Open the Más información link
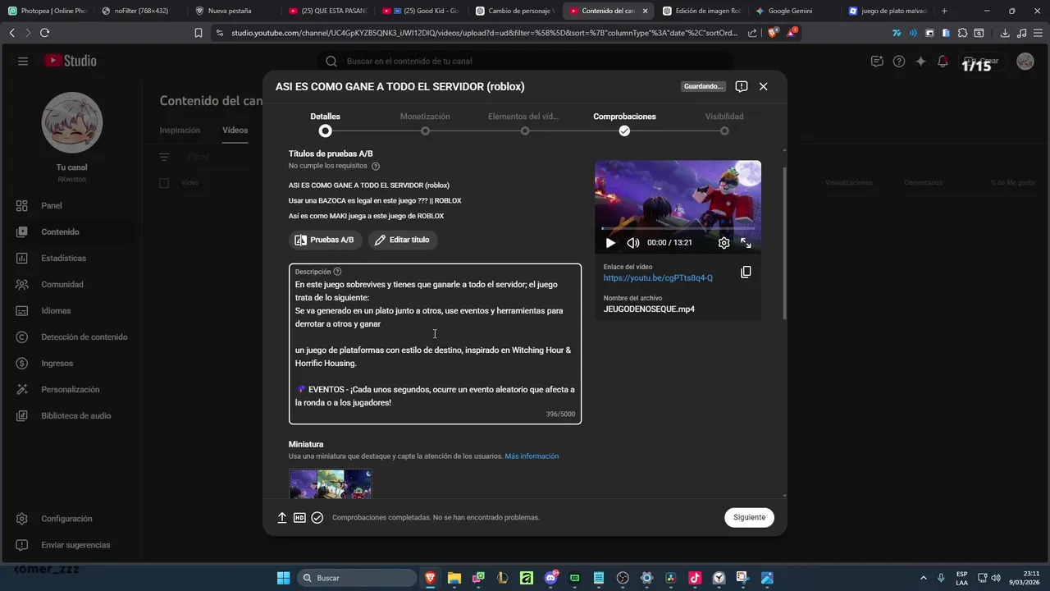This screenshot has width=1050, height=591. pos(532,456)
